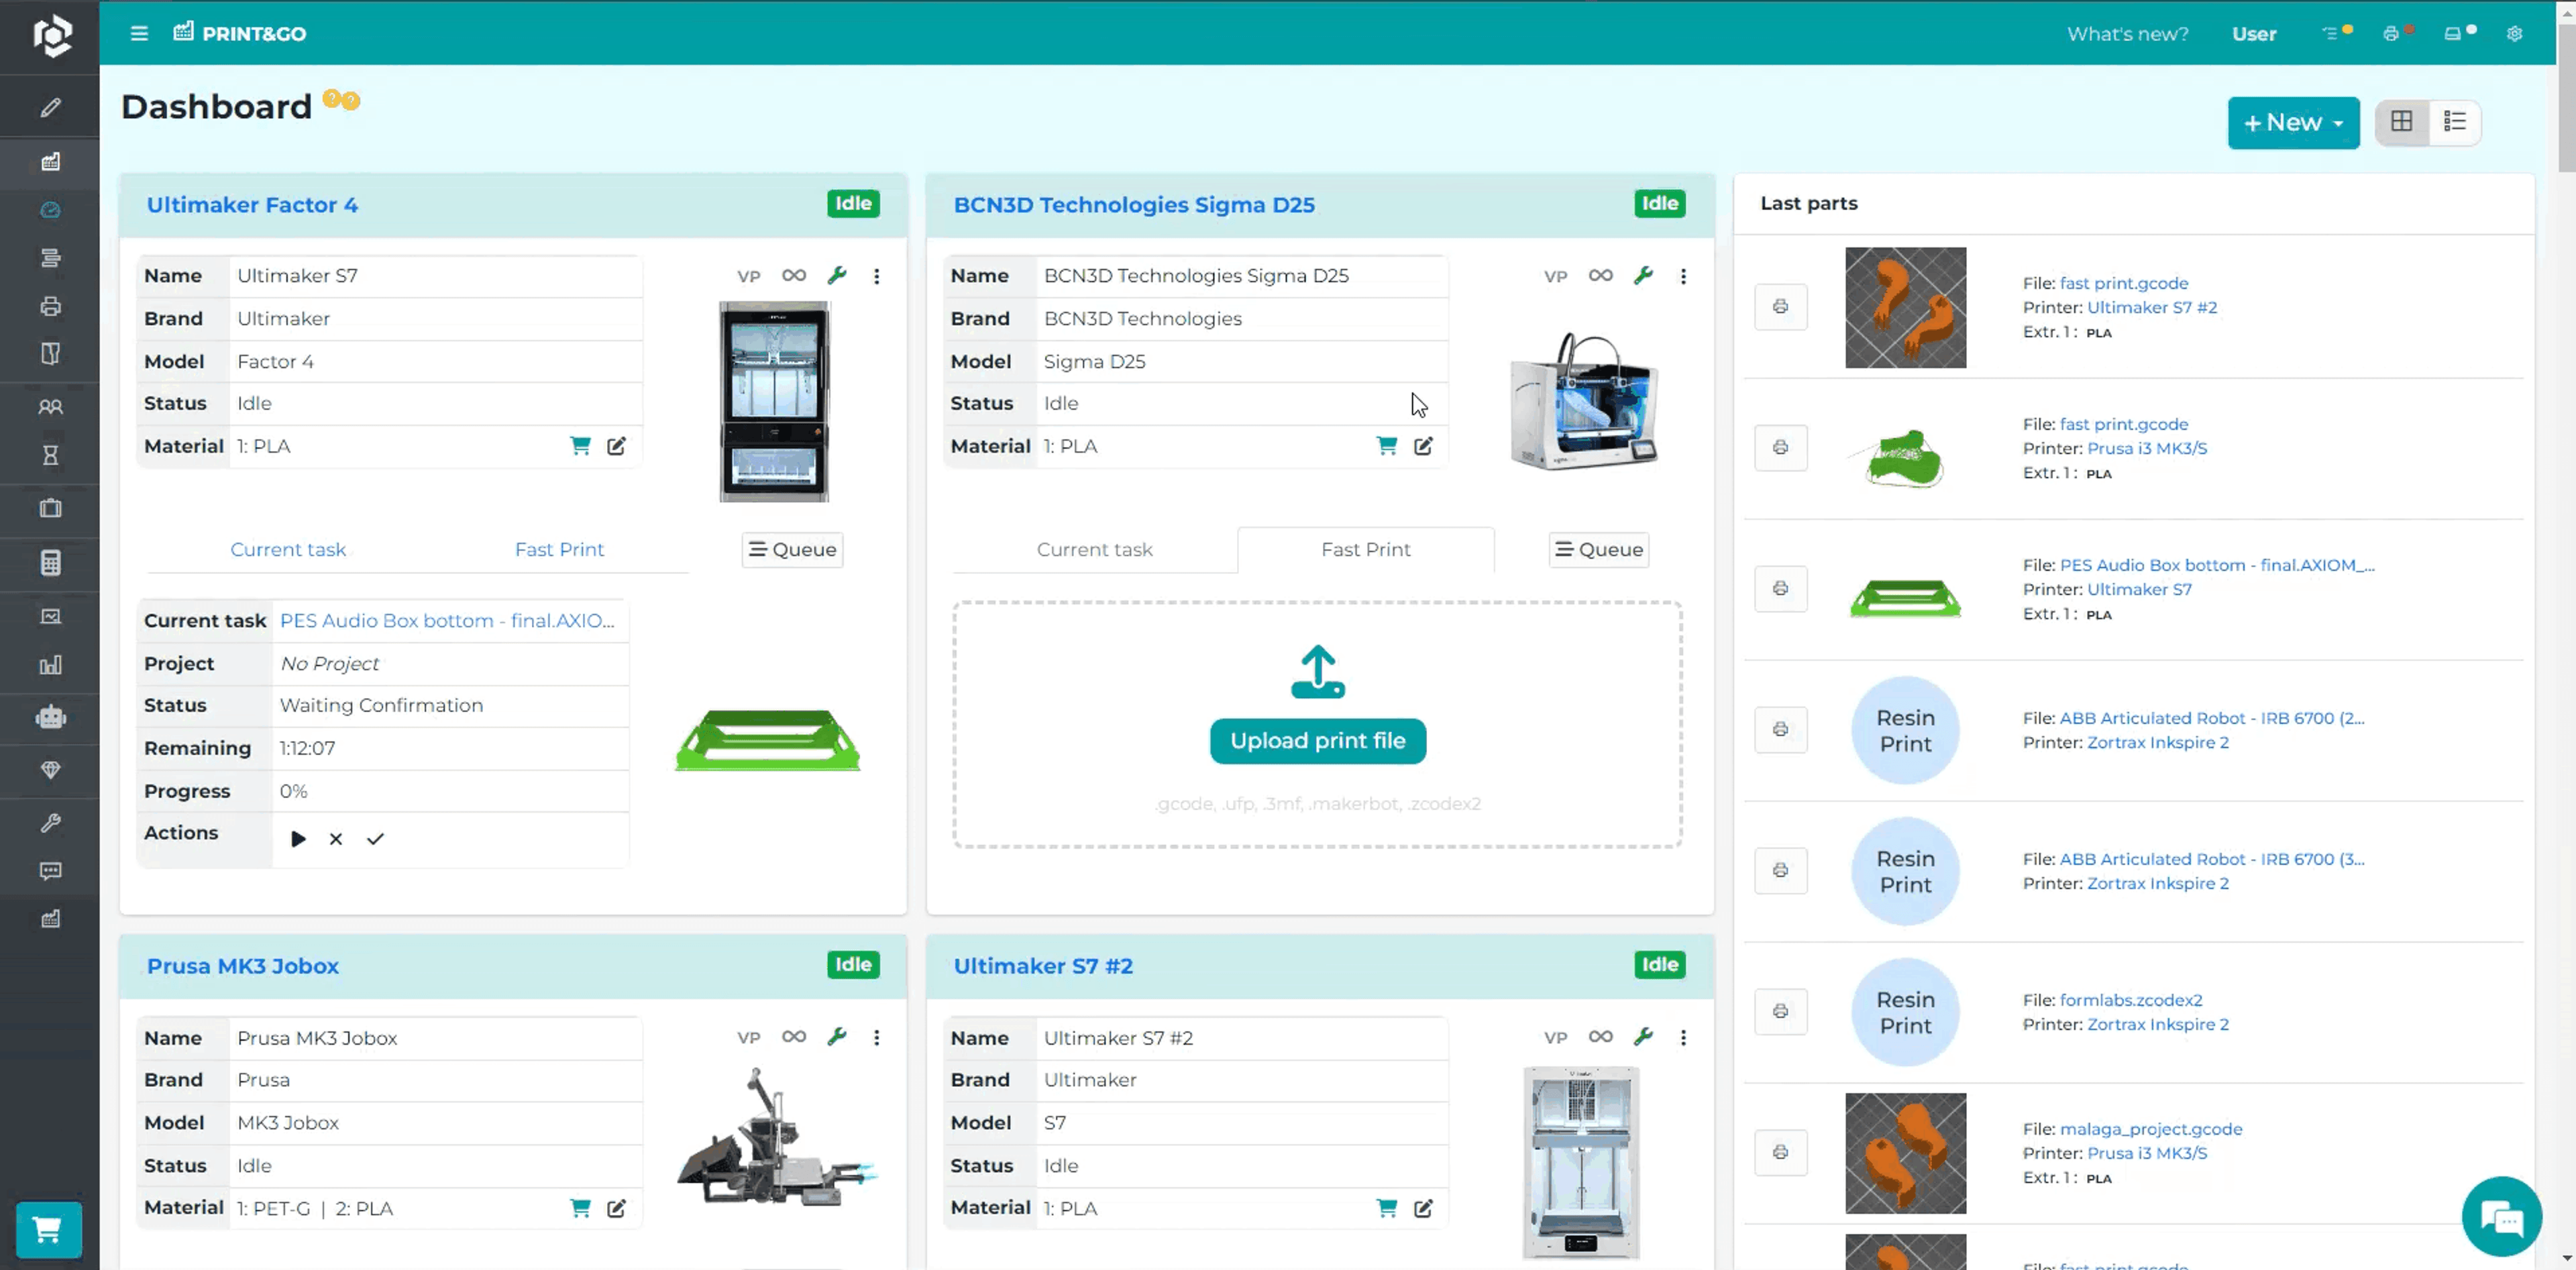Viewport: 2576px width, 1270px height.
Task: Select the Current task tab for BCN3D Sigma D25
Action: coord(1094,549)
